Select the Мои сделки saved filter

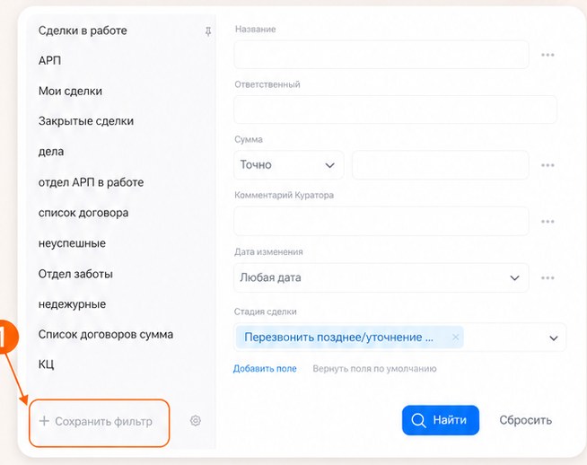click(x=70, y=91)
